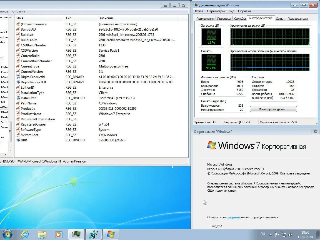Select the BuildLab registry value icon
The image size is (320, 240).
[x=18, y=34]
